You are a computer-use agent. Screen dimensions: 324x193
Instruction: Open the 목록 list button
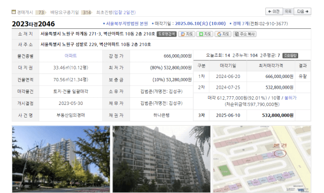coord(288,11)
